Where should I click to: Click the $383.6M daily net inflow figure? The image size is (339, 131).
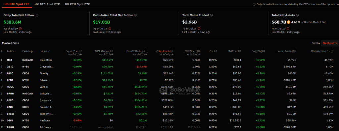click(x=12, y=22)
